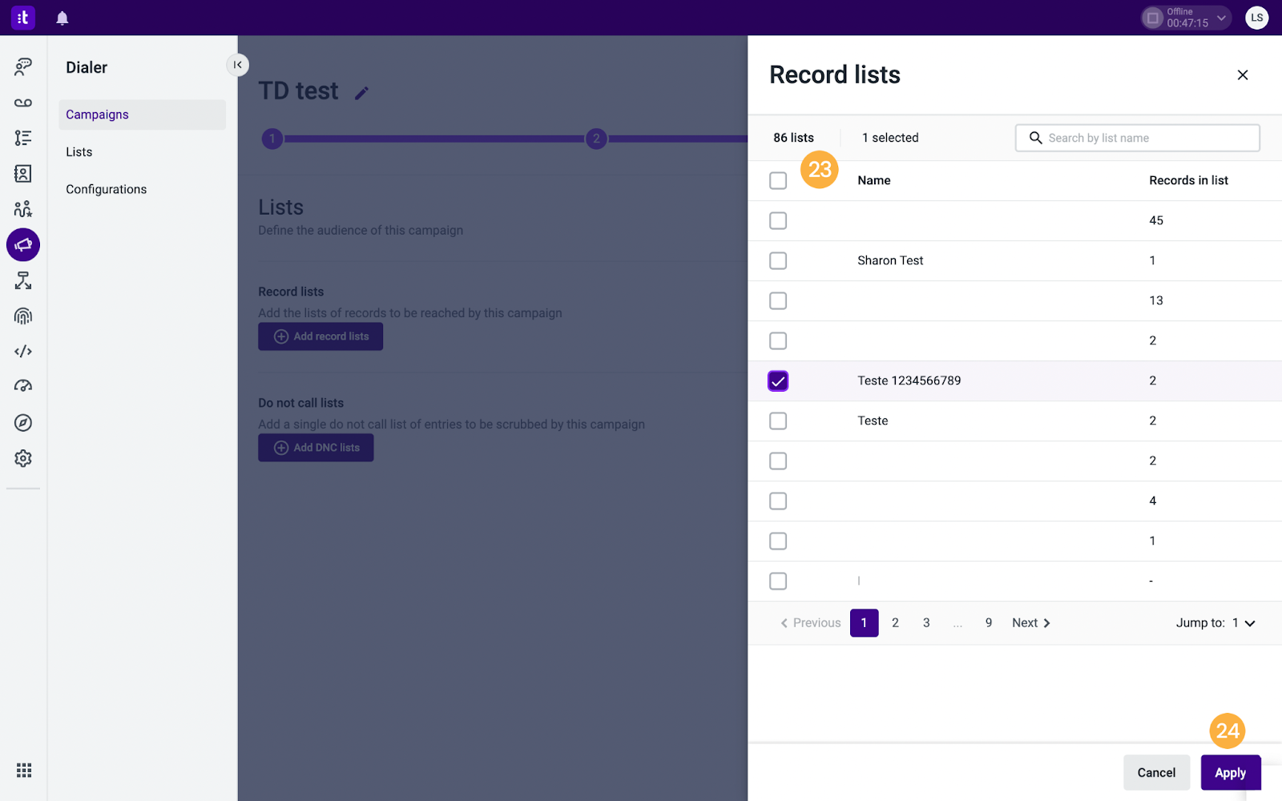The image size is (1282, 801).
Task: Click the 1 selected label
Action: 890,138
